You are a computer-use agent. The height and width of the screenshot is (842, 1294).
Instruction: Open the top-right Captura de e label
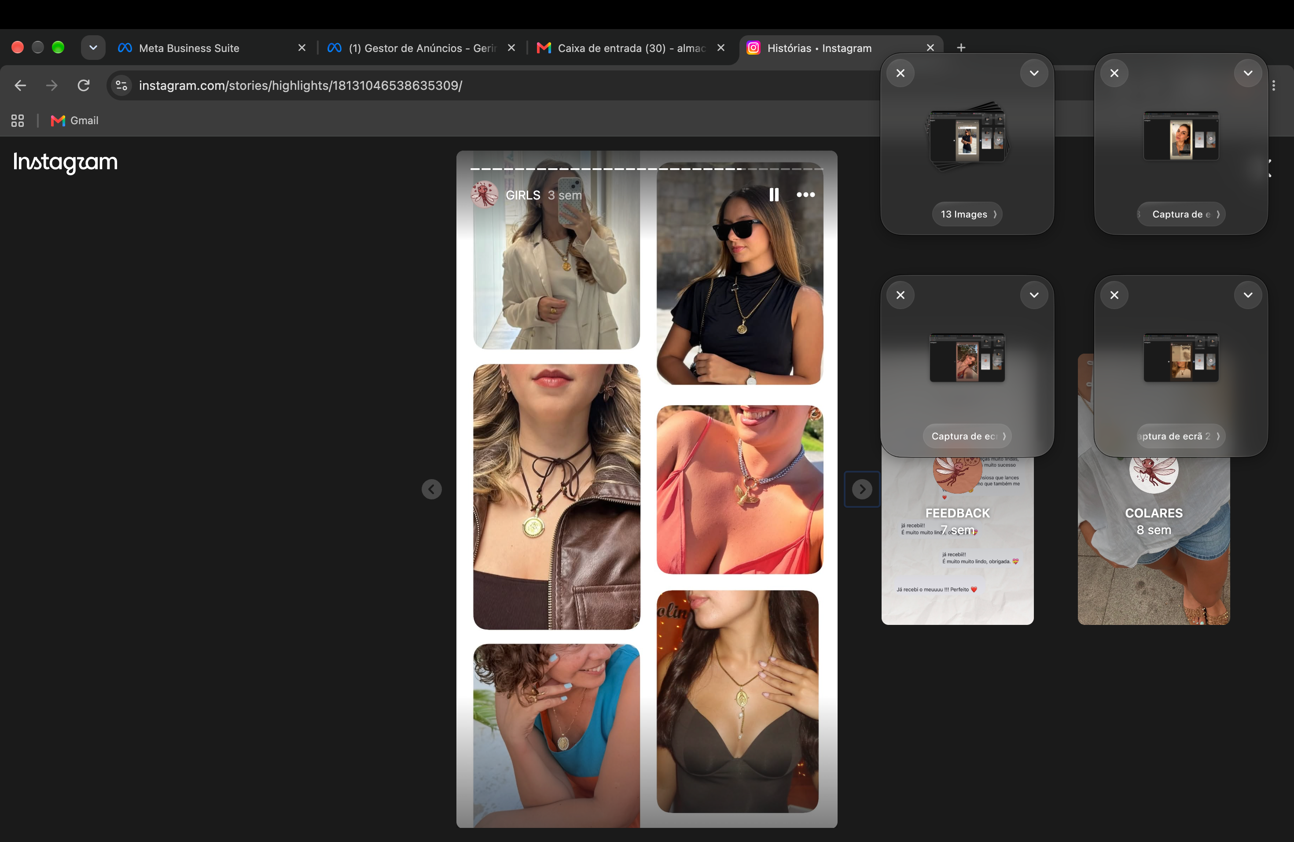tap(1181, 214)
